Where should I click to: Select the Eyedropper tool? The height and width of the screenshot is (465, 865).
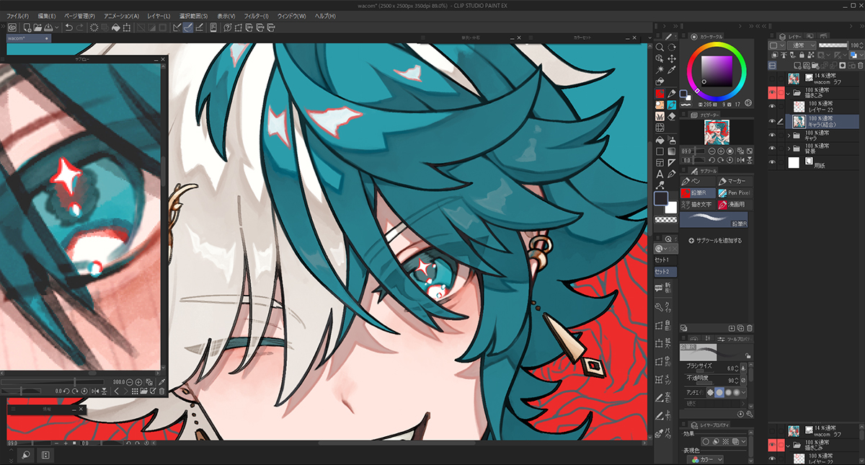pyautogui.click(x=672, y=70)
